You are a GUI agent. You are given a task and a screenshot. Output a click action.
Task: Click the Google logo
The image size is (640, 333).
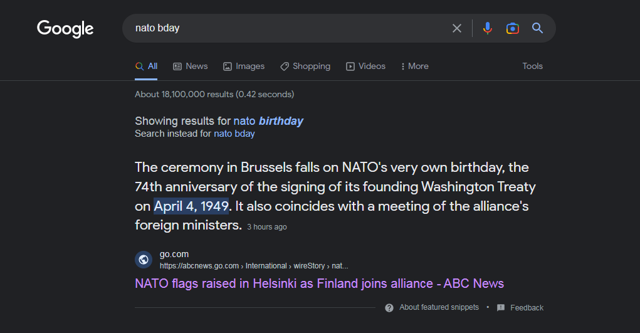pyautogui.click(x=65, y=29)
